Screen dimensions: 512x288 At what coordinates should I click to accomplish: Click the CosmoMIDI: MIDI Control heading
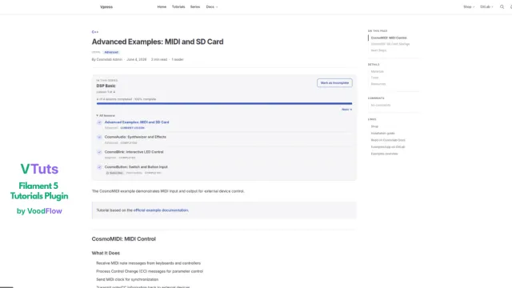pos(124,239)
